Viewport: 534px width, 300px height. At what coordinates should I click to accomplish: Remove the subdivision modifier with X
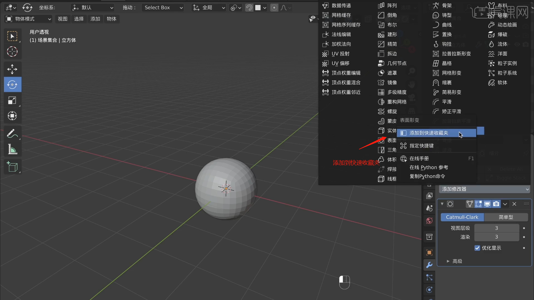point(514,204)
